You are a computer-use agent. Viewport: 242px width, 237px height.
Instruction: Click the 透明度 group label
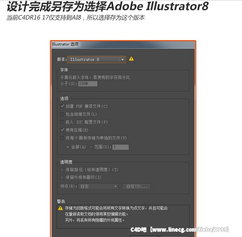click(66, 162)
